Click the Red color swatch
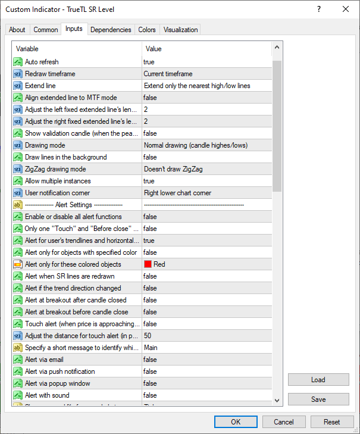 tap(148, 264)
